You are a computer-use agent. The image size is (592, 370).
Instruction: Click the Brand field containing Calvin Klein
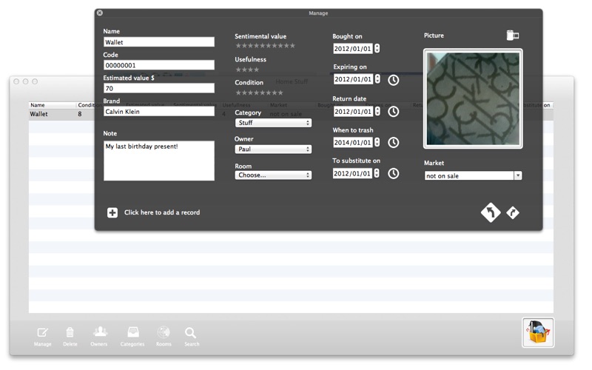click(x=159, y=112)
